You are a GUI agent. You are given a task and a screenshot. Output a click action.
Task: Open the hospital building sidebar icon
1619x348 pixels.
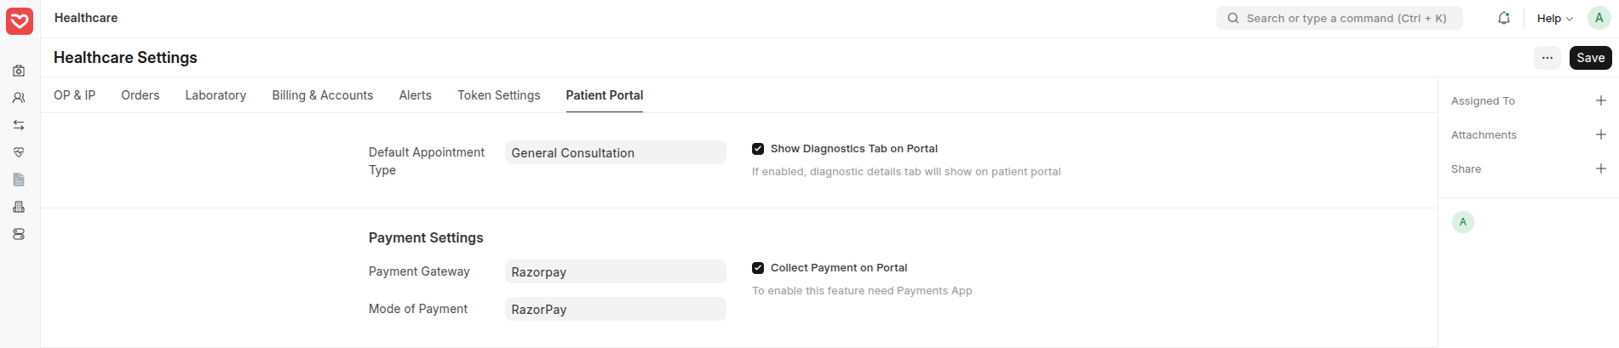19,207
